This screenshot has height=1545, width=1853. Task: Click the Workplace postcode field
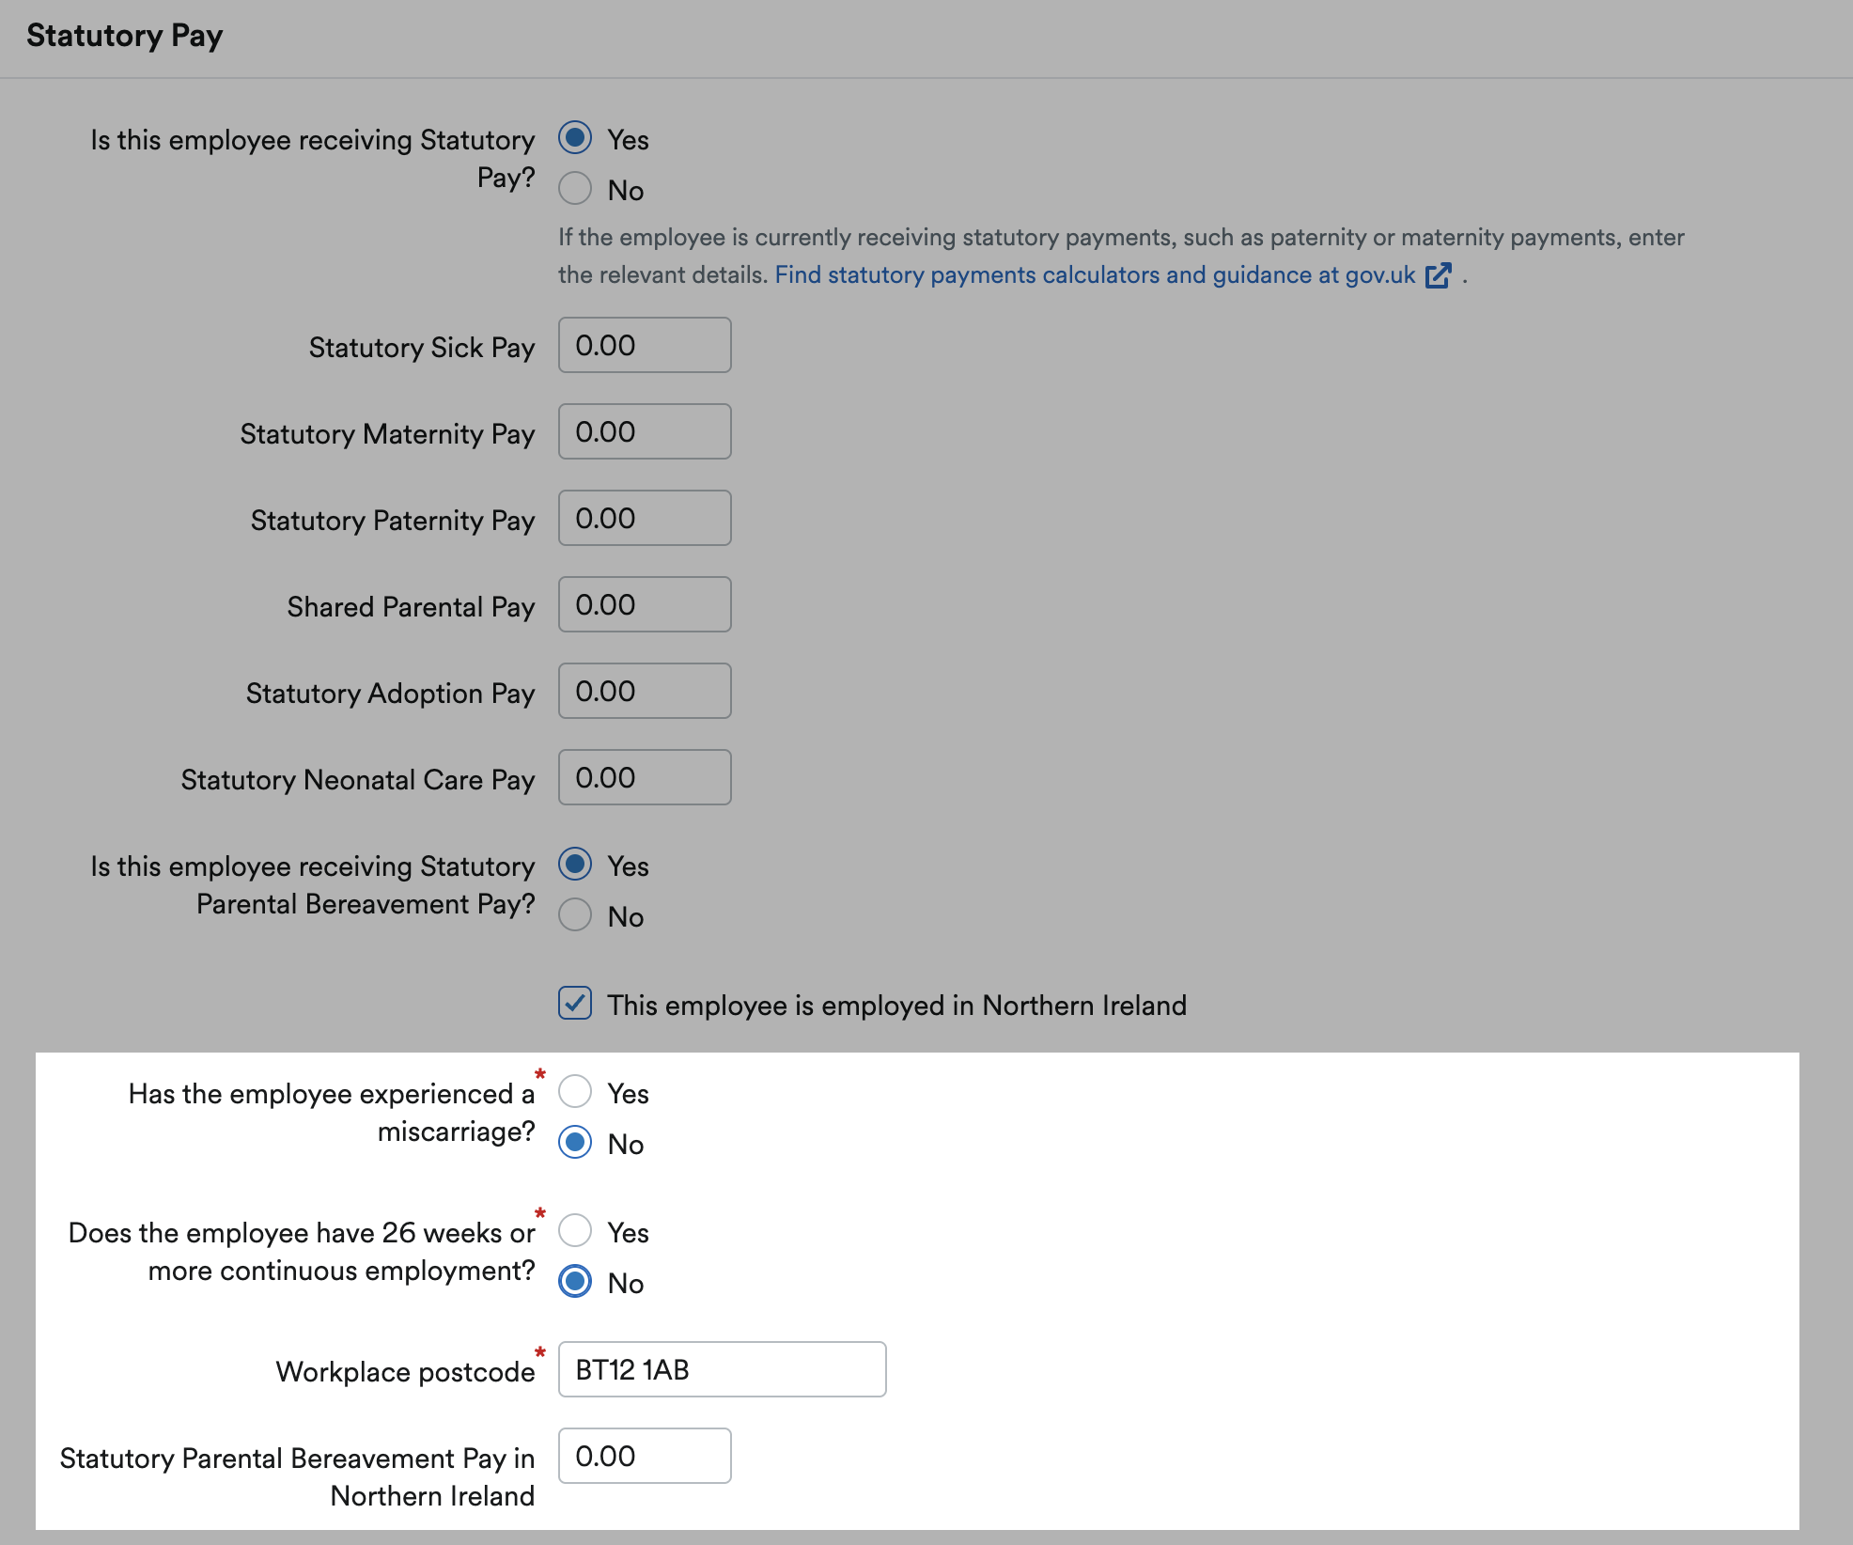click(722, 1369)
